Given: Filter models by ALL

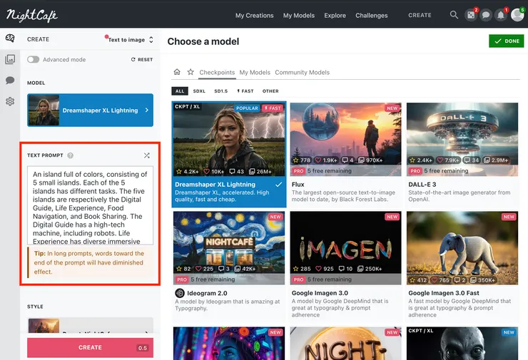Looking at the screenshot, I should click(180, 91).
